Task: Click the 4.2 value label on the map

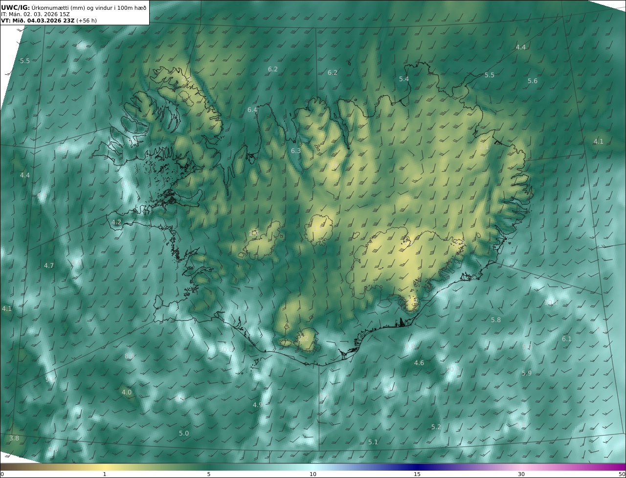Action: (x=116, y=222)
